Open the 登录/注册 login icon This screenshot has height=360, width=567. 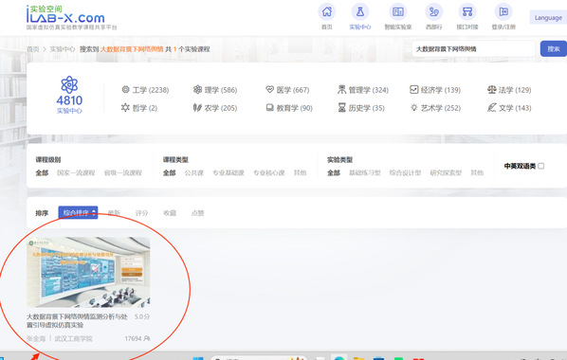point(503,12)
